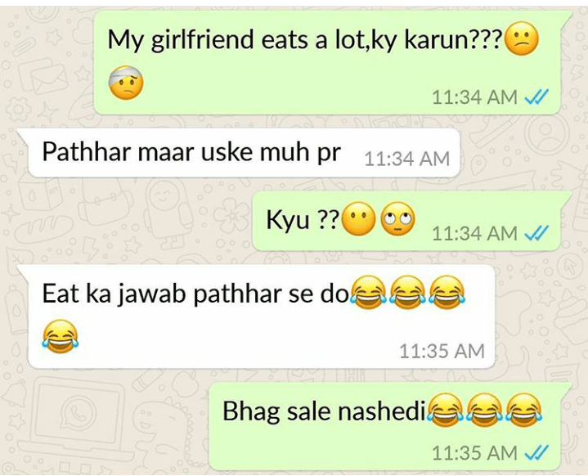Click read ticks on 'Kyu ??' message

coord(537,233)
